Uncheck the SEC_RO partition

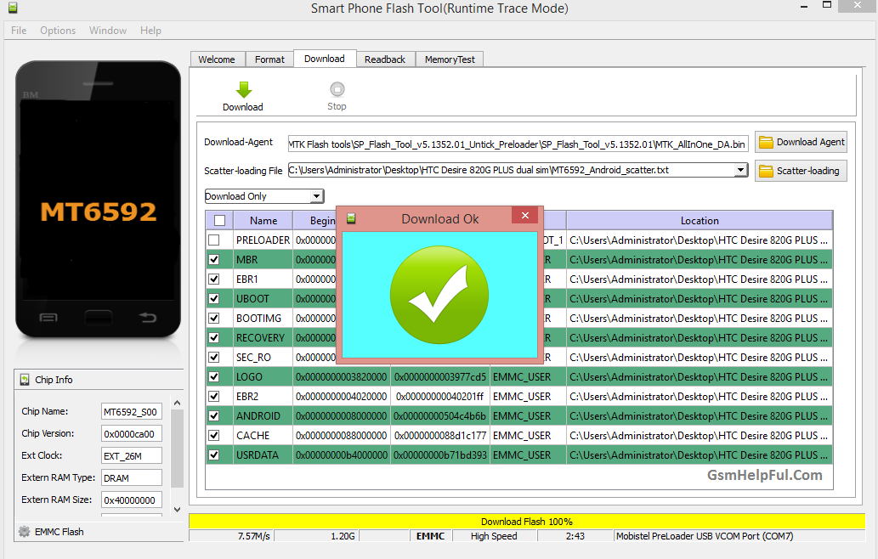point(214,357)
